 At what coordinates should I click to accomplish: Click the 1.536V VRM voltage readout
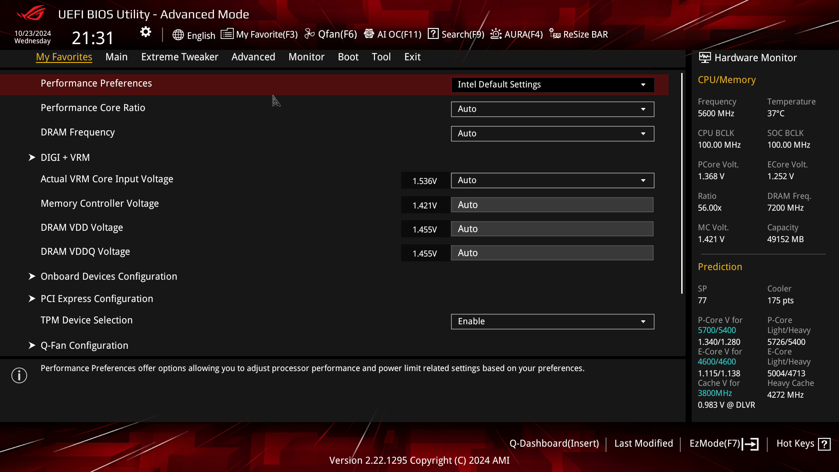(x=425, y=180)
